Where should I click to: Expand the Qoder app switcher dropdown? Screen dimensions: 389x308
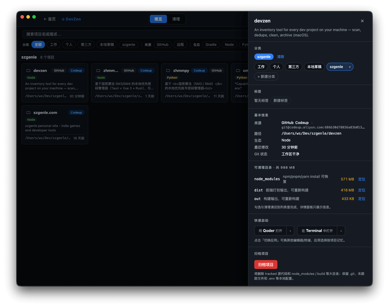290,231
